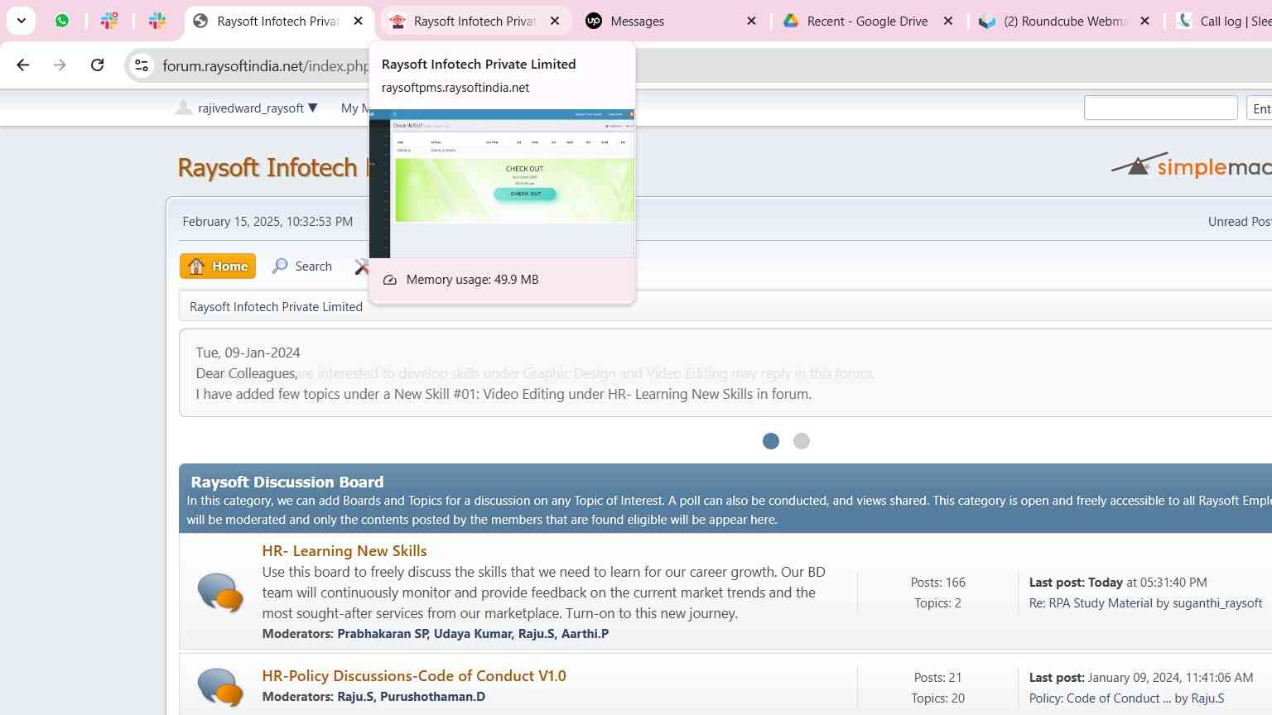Click the date 'February 15, 2025, 10:32:53 PM'

267,222
